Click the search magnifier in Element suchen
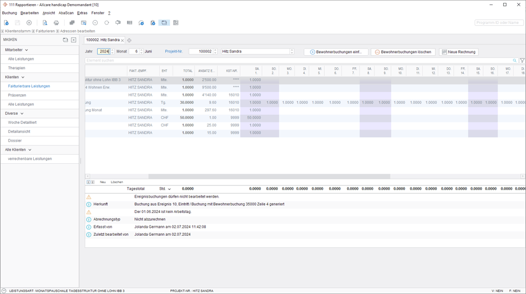Screen dimensions: 526x294 [515, 61]
